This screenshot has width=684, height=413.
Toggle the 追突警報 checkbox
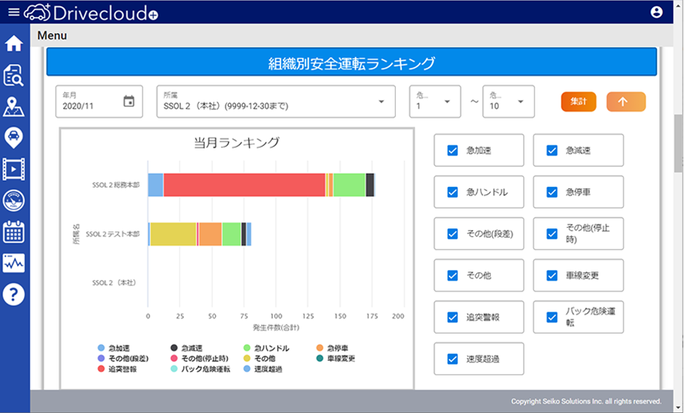point(452,317)
